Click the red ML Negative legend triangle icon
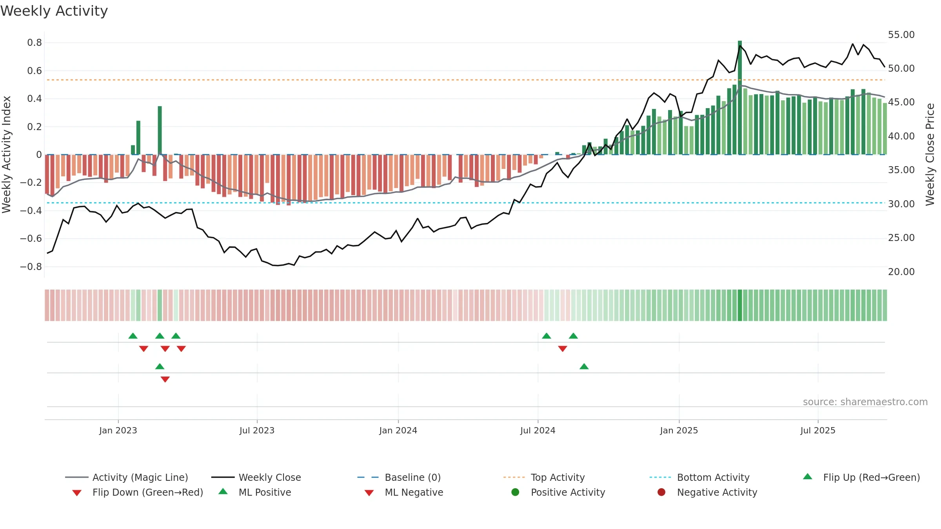 (x=369, y=493)
